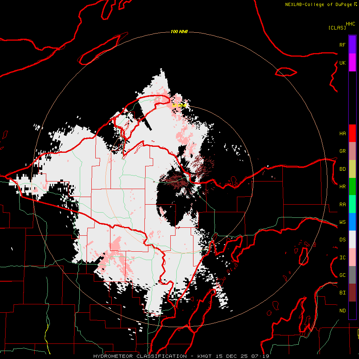
Task: Click the HR dark green legend swatch
Action: tap(352, 187)
